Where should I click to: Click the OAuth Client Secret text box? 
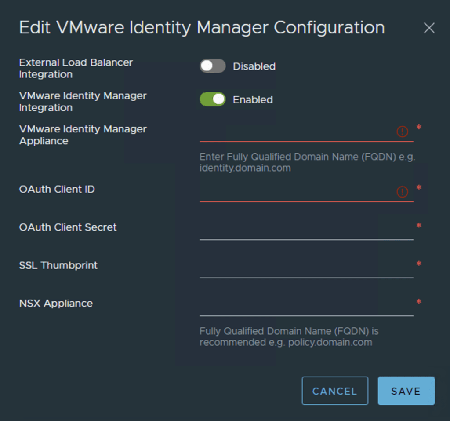click(306, 231)
